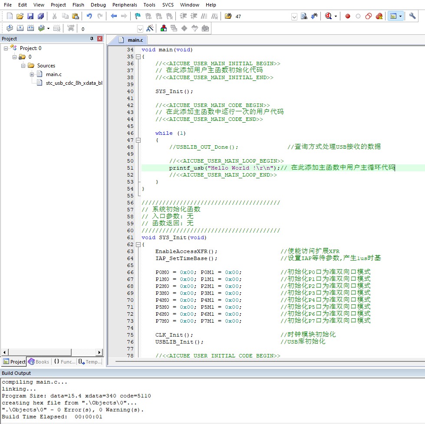Open the Window menu
This screenshot has height=424, width=425.
pos(189,5)
